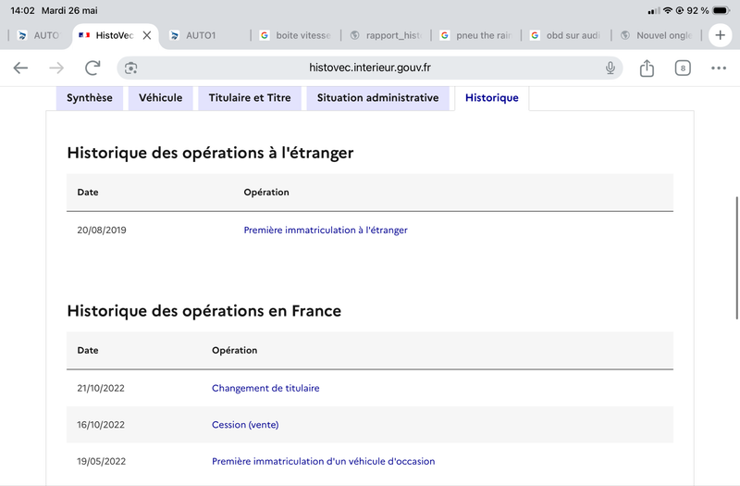740x486 pixels.
Task: Open the Situation administrative tab
Action: click(378, 98)
